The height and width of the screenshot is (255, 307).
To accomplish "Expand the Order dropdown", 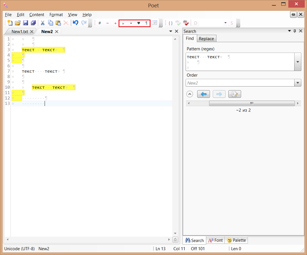I will (298, 83).
